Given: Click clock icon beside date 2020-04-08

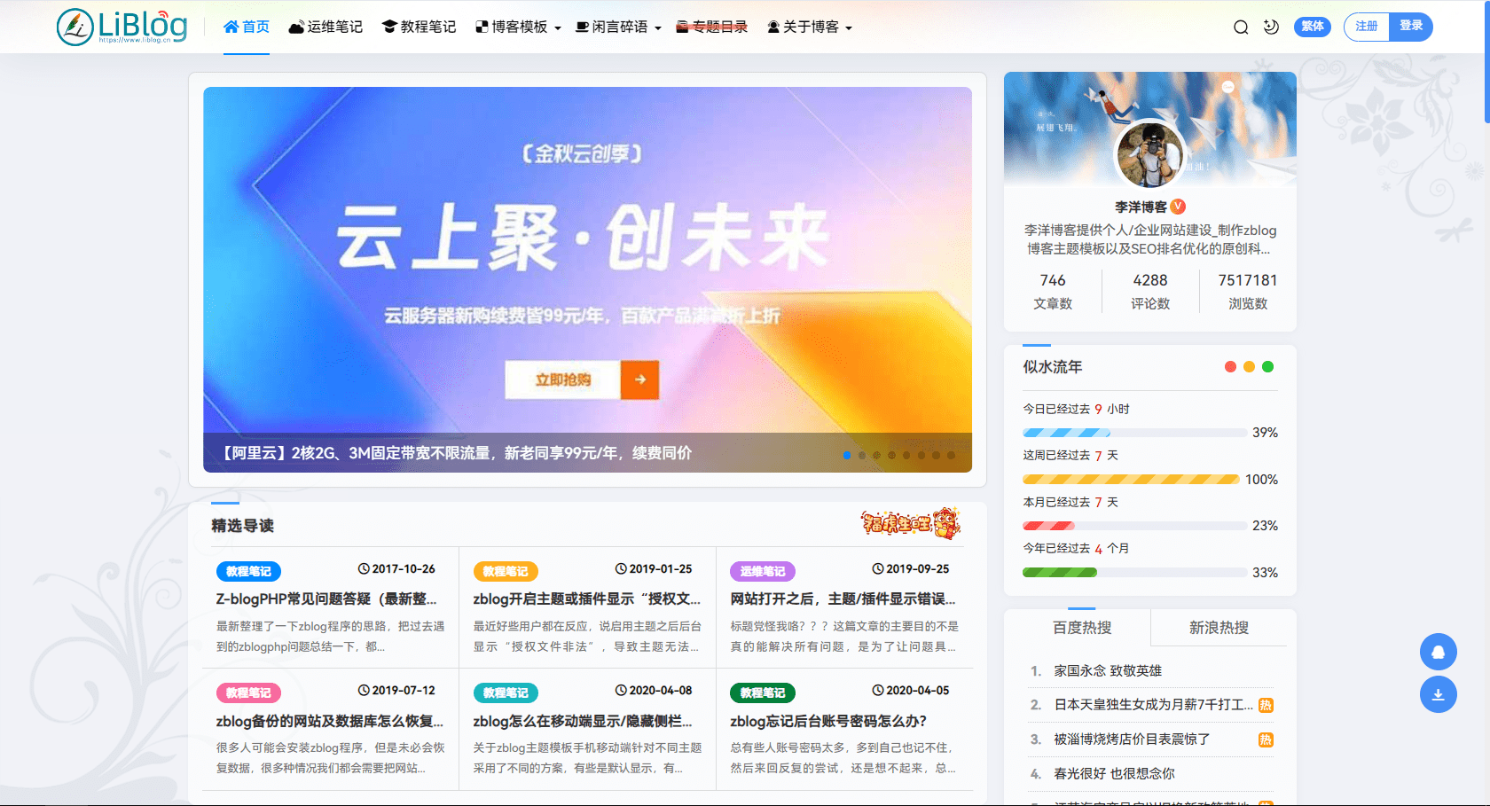Looking at the screenshot, I should pos(621,691).
